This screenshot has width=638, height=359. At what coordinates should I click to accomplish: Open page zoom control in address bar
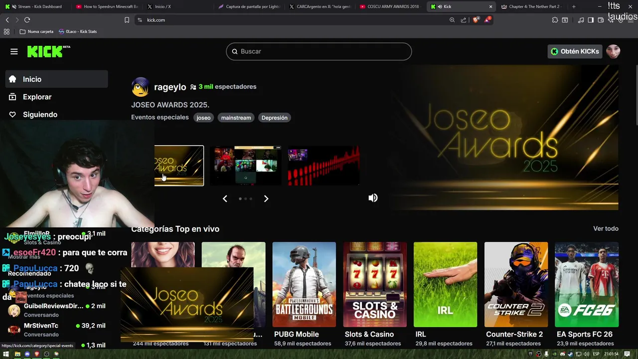point(452,20)
